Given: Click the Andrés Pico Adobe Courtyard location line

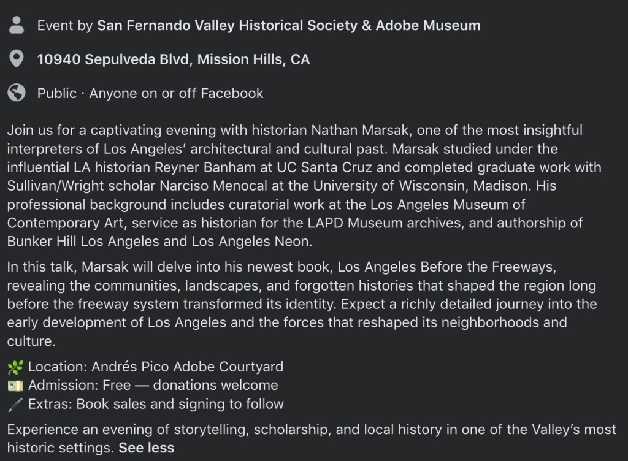Looking at the screenshot, I should (156, 367).
